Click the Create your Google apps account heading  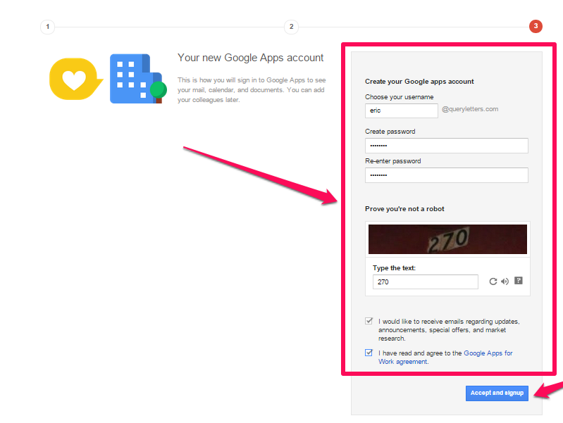click(419, 82)
